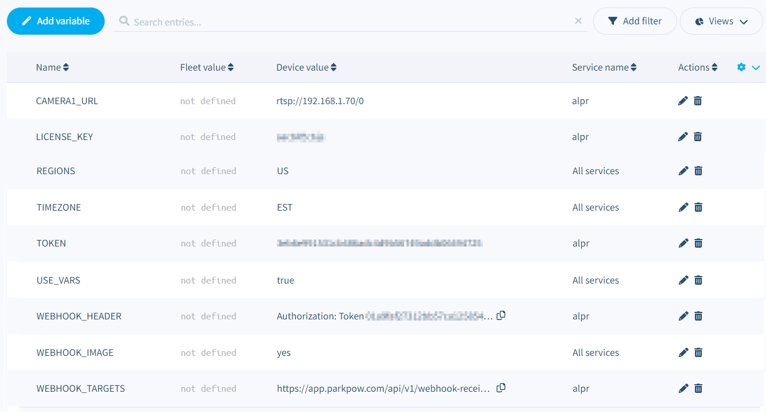Clear the search field with the X
This screenshot has height=412, width=766.
tap(578, 20)
